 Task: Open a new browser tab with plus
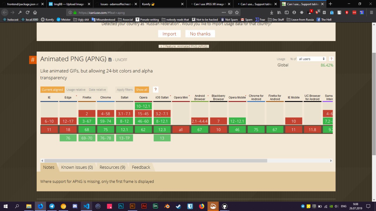coord(330,4)
